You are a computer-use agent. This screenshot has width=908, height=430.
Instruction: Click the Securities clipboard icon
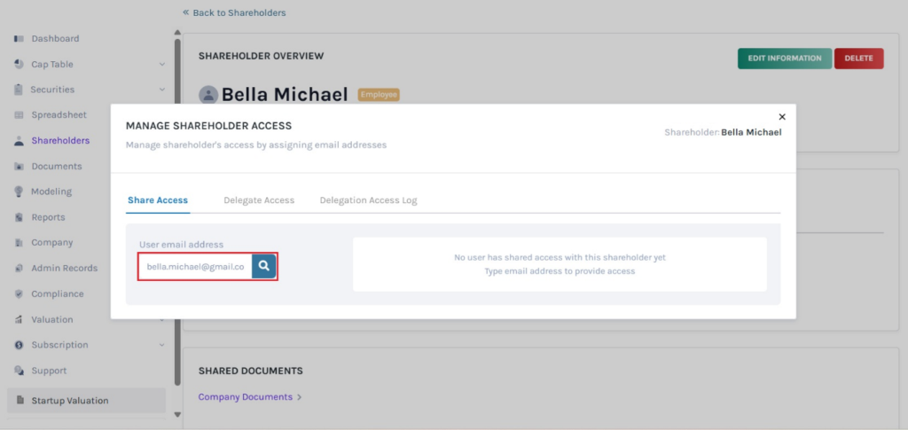point(19,90)
